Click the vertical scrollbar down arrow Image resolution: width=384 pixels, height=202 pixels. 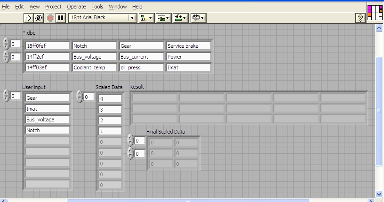(379, 194)
